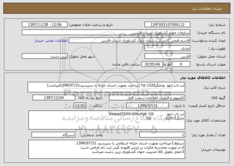Click the label تاریخ و ساعت اعلان عمومی
This screenshot has width=234, height=166.
(x=91, y=25)
